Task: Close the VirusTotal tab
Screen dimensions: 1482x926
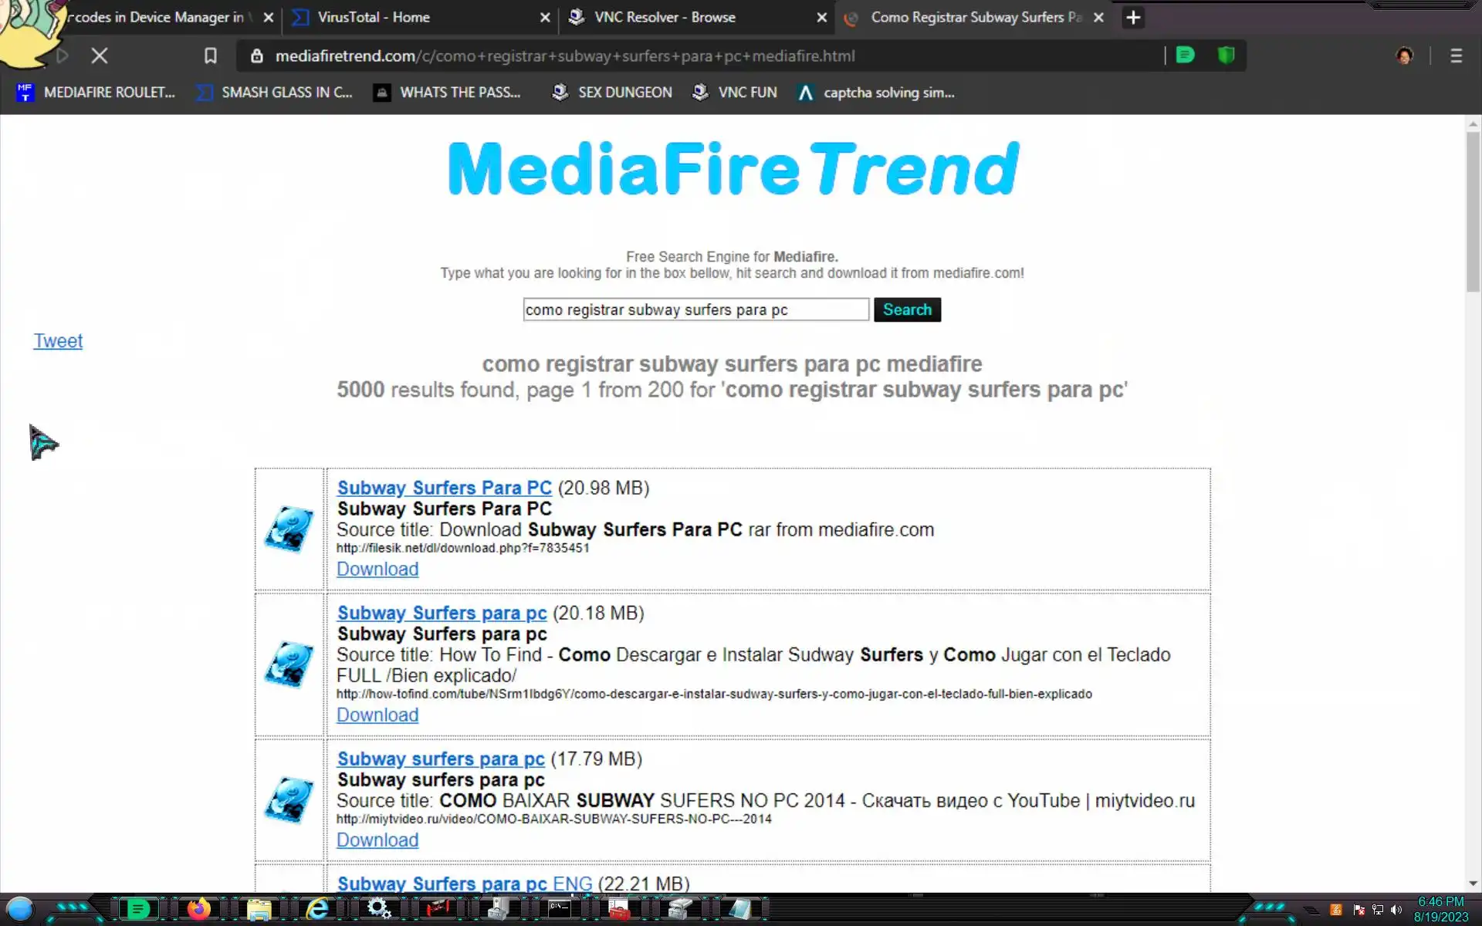Action: (x=545, y=17)
